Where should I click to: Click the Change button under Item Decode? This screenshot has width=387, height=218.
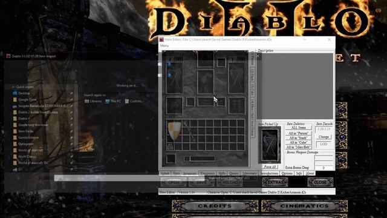(x=324, y=137)
